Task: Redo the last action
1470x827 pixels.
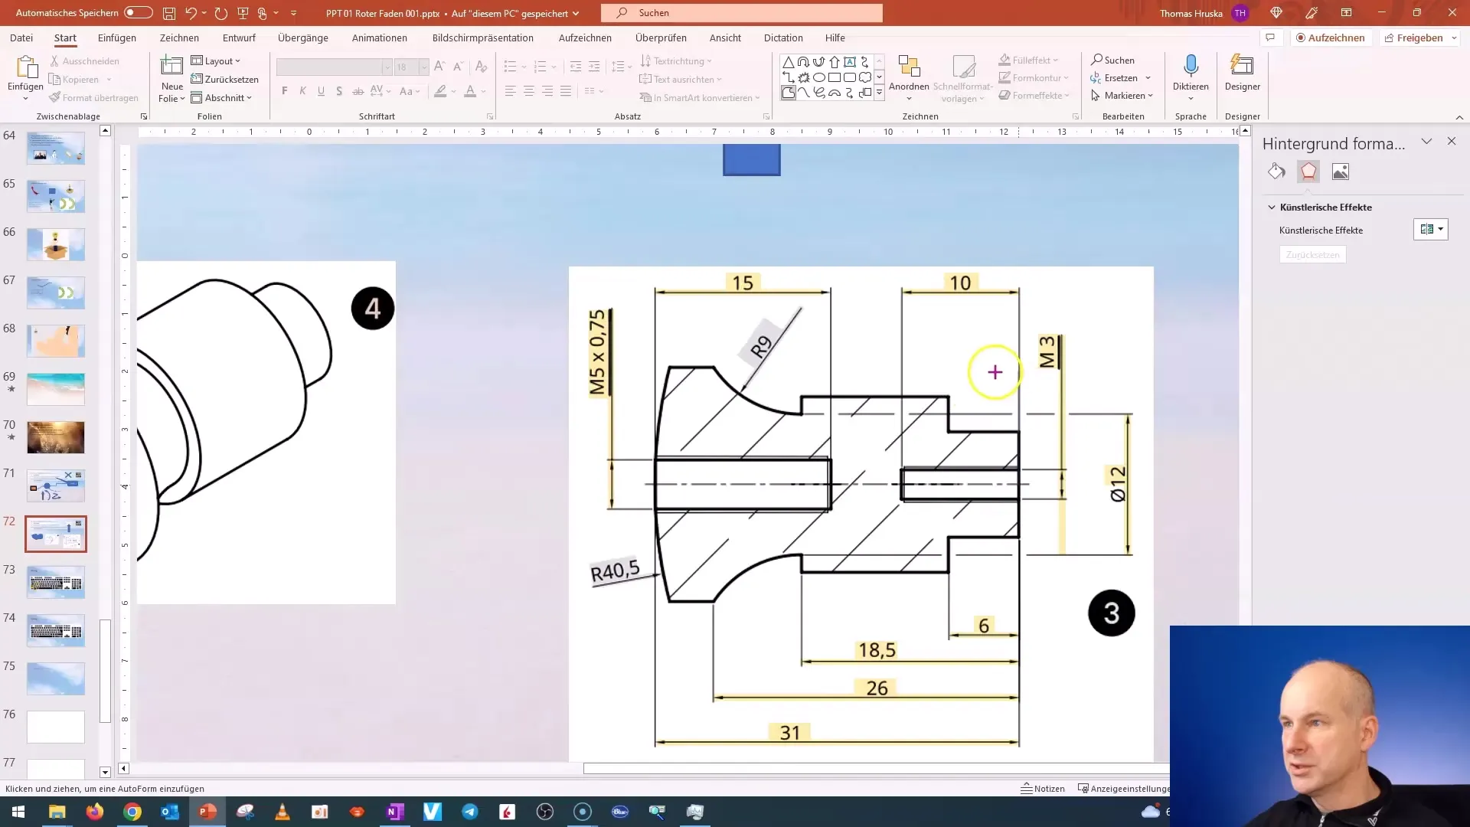Action: (221, 13)
